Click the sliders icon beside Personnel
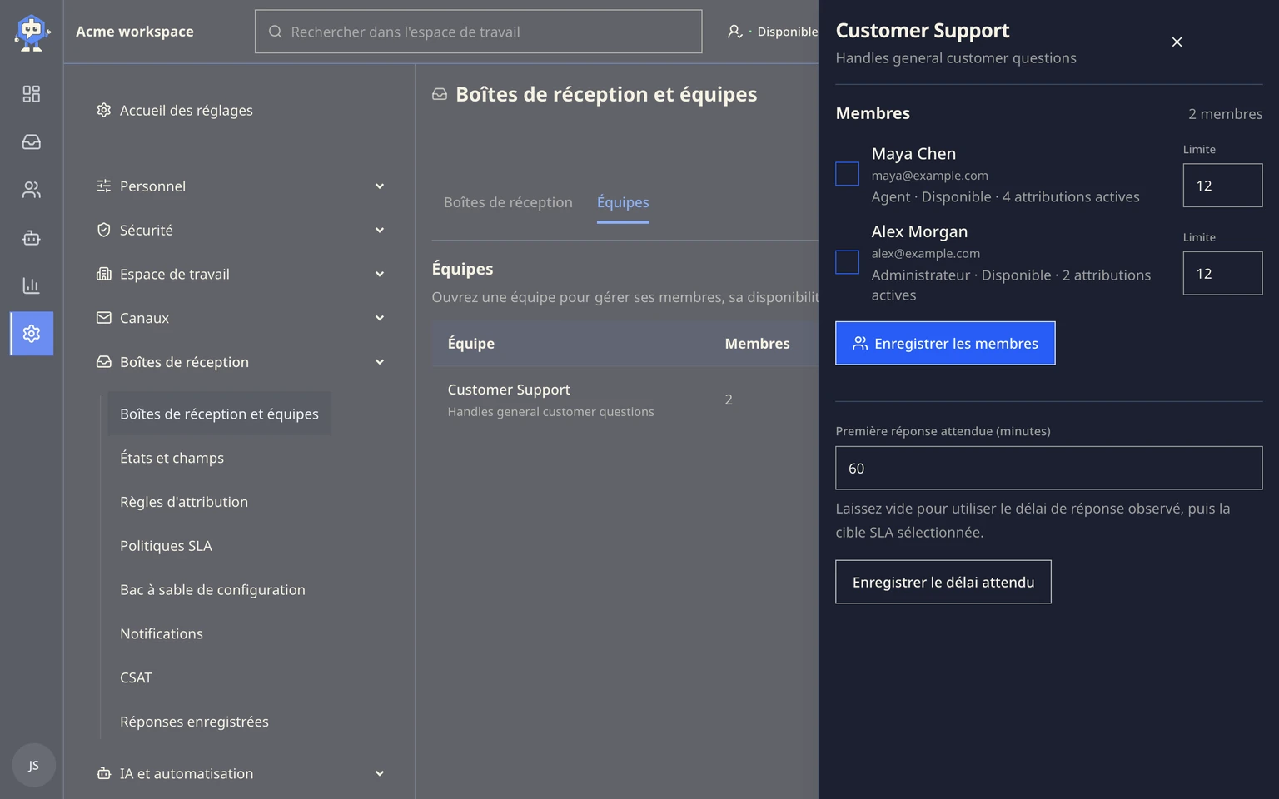The height and width of the screenshot is (799, 1279). click(104, 186)
